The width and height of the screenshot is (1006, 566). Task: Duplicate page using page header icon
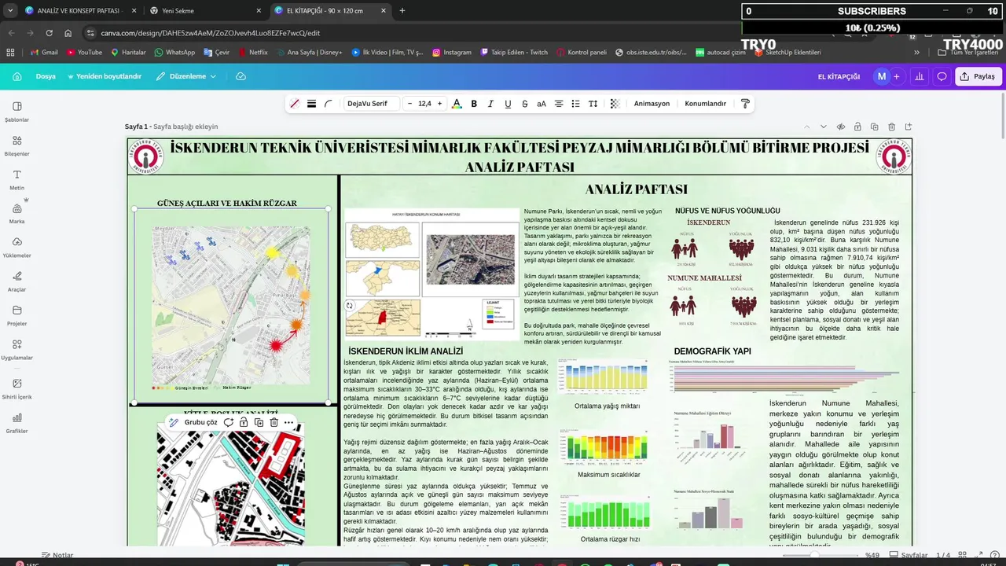tap(874, 127)
